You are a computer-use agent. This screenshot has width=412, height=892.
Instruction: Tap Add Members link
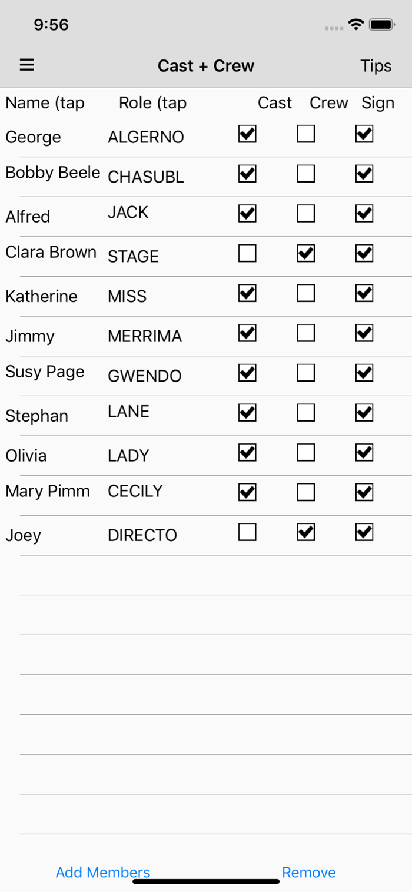tap(103, 872)
